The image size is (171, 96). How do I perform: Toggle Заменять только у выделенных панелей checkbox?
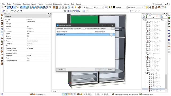tap(57, 29)
